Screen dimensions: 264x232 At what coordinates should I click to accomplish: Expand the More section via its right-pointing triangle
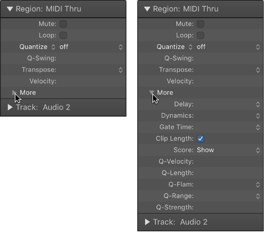point(15,93)
